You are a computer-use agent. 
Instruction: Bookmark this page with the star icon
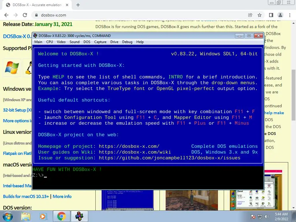[260, 15]
